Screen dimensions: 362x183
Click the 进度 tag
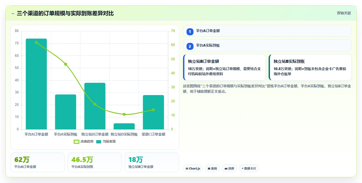click(229, 168)
